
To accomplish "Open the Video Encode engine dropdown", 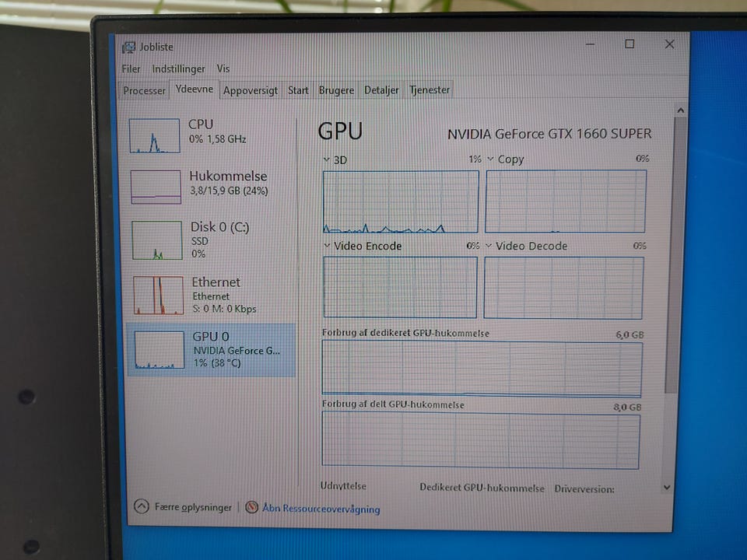I will (x=327, y=246).
